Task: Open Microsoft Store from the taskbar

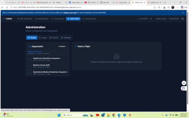Action: tap(103, 115)
